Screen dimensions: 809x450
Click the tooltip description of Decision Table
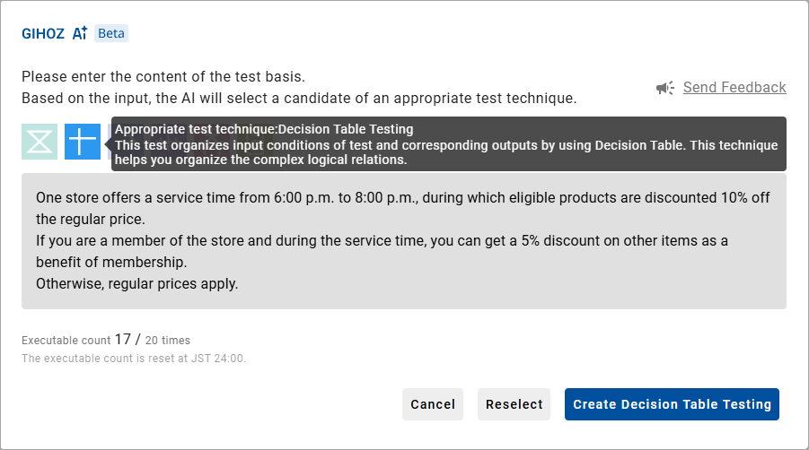446,152
